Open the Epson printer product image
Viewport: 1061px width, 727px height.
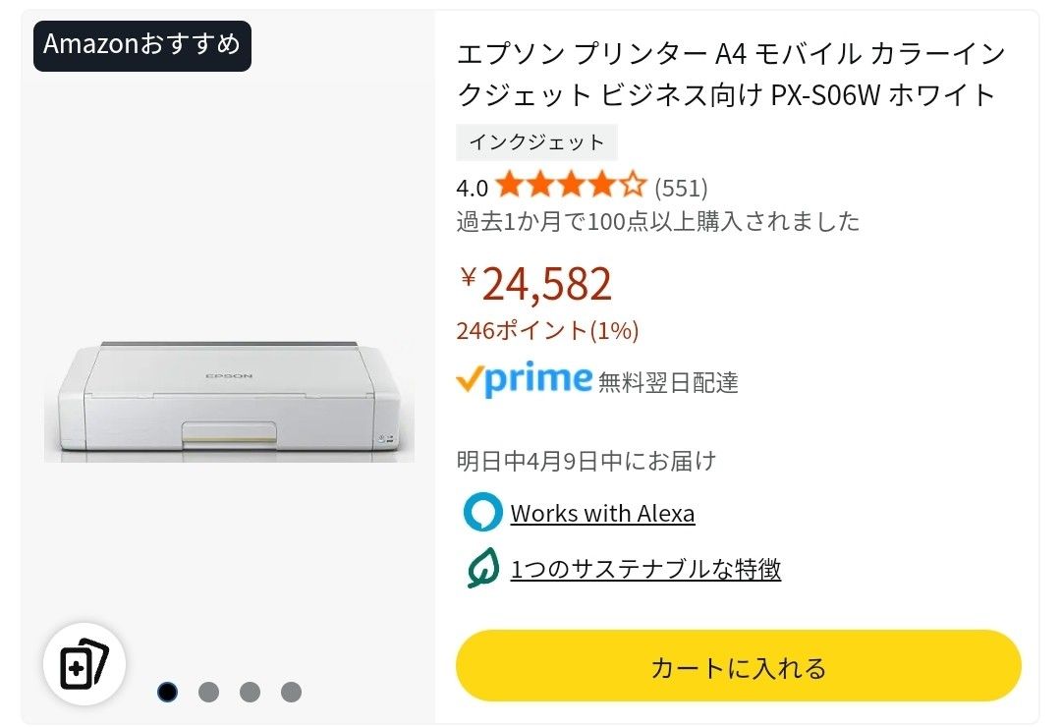point(228,398)
